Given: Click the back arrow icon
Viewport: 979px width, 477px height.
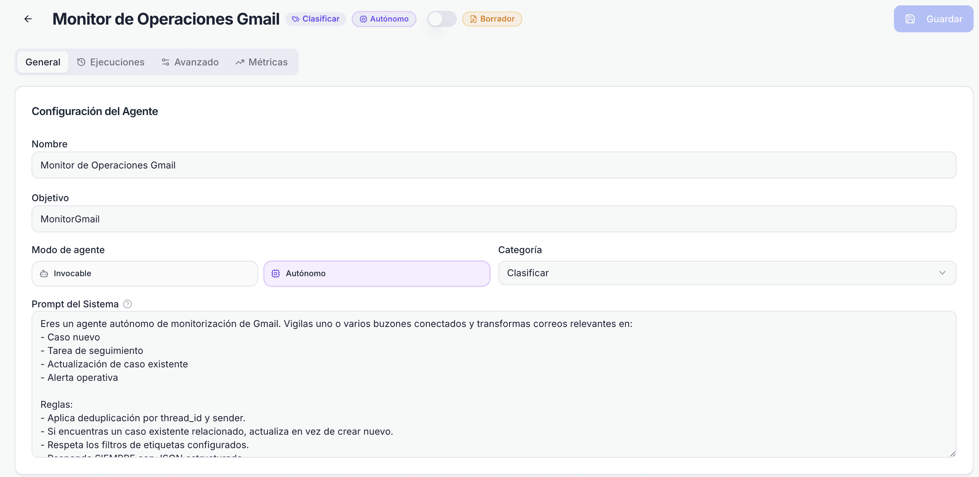Looking at the screenshot, I should [x=28, y=19].
